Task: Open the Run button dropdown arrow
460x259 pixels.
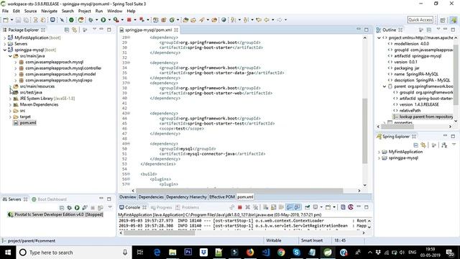Action: 109,20
